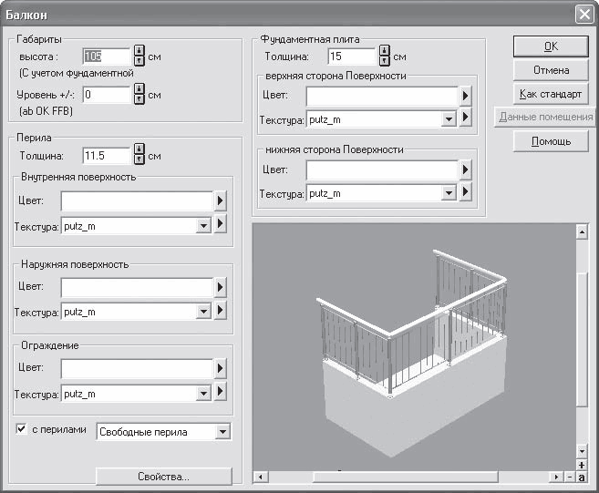Click the Уровень +/- input field

pyautogui.click(x=107, y=95)
